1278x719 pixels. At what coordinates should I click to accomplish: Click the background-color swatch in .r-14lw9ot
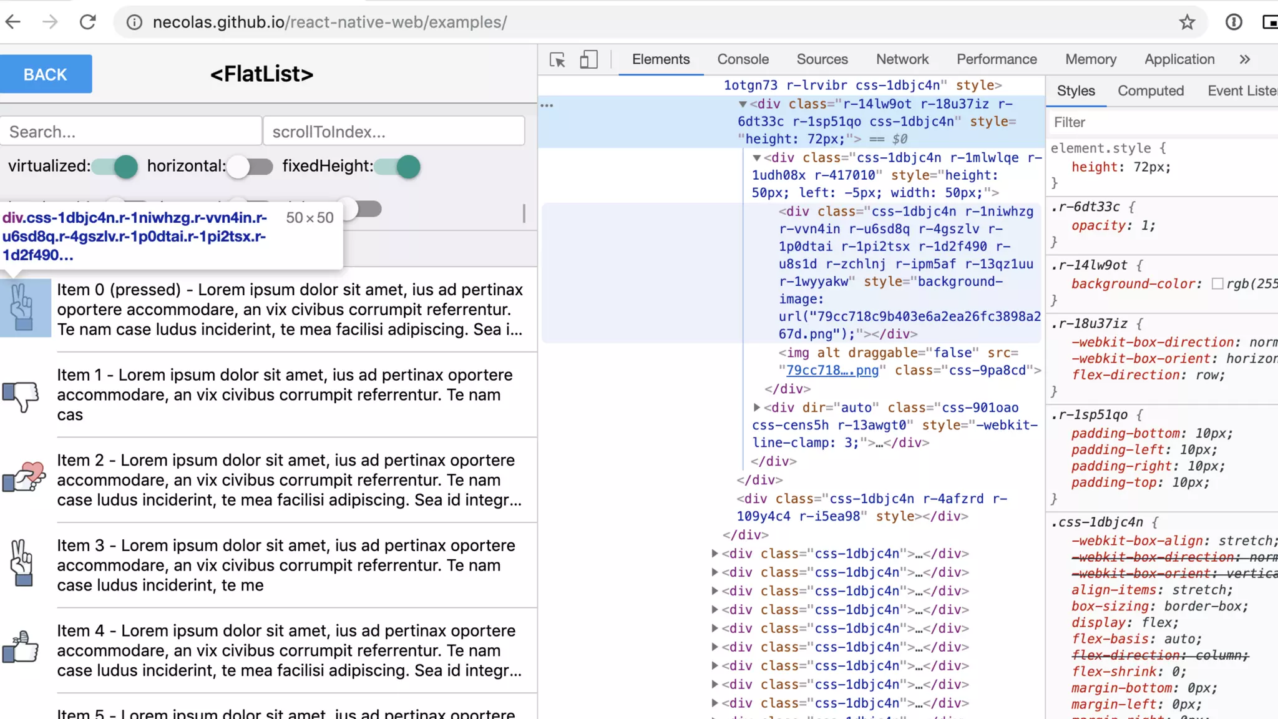tap(1217, 284)
